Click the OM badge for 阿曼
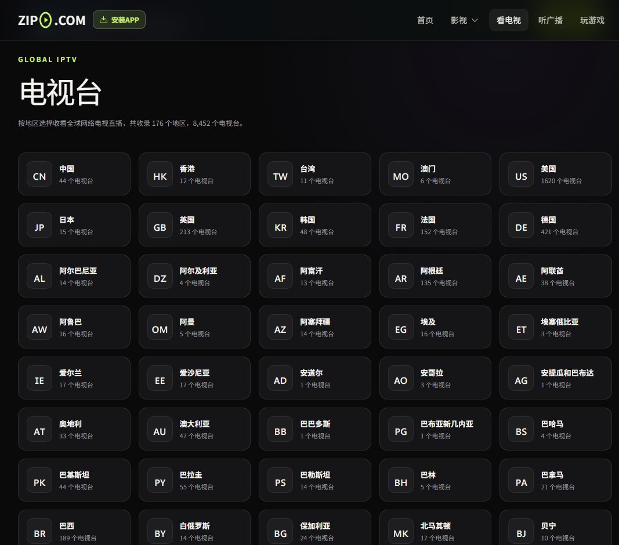Viewport: 619px width, 545px height. (160, 327)
